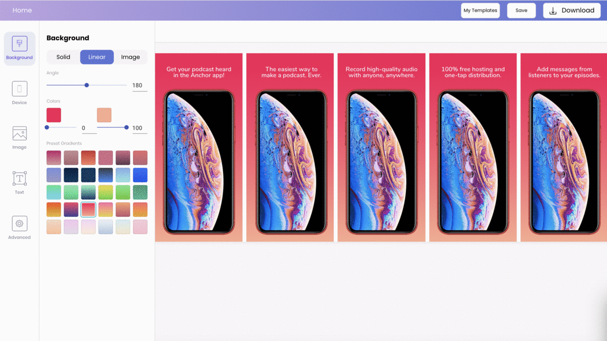Open the red gradient start color swatch
The width and height of the screenshot is (607, 341).
(54, 115)
